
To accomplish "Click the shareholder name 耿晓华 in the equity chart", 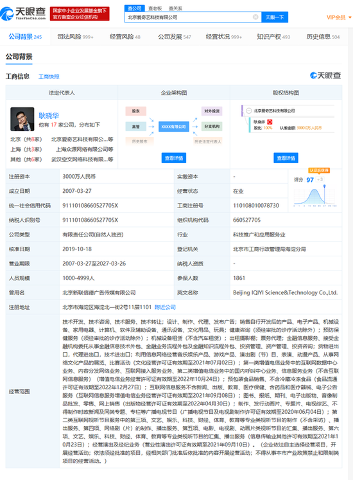I will click(259, 122).
